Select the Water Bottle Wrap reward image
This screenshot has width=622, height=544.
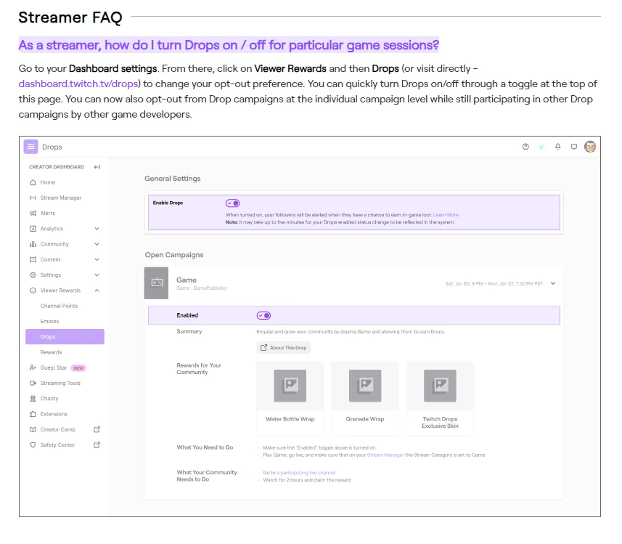(x=290, y=386)
